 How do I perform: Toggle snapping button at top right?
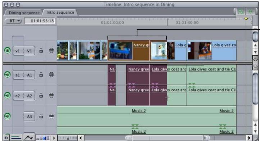[250, 12]
